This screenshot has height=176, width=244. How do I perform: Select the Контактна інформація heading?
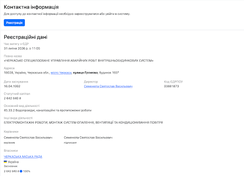[31, 7]
